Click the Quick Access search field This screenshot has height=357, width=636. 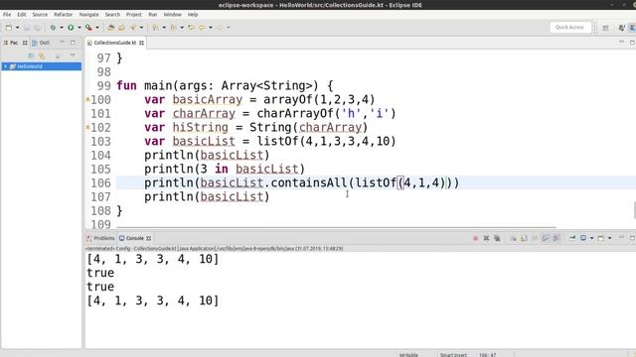569,27
